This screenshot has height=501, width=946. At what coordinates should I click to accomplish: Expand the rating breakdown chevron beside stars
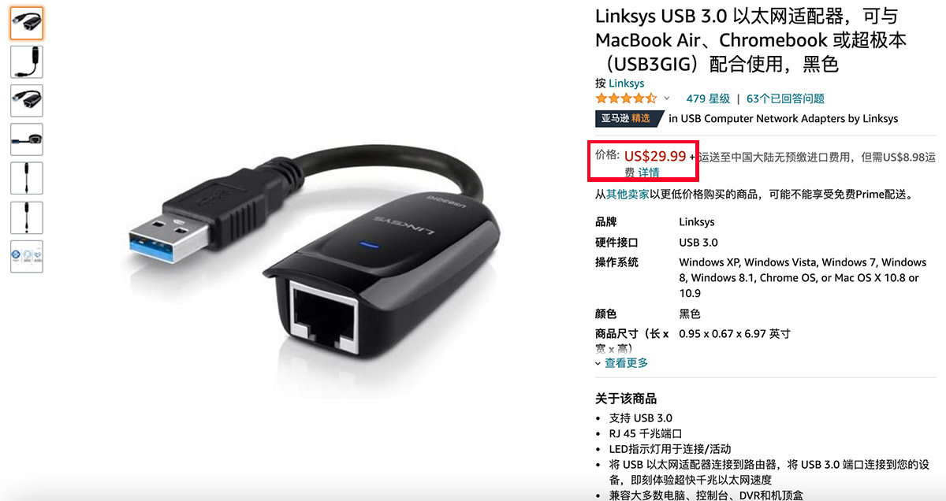667,98
